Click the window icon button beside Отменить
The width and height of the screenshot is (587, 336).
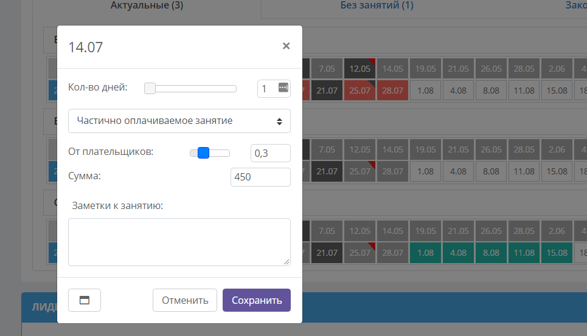click(x=85, y=300)
